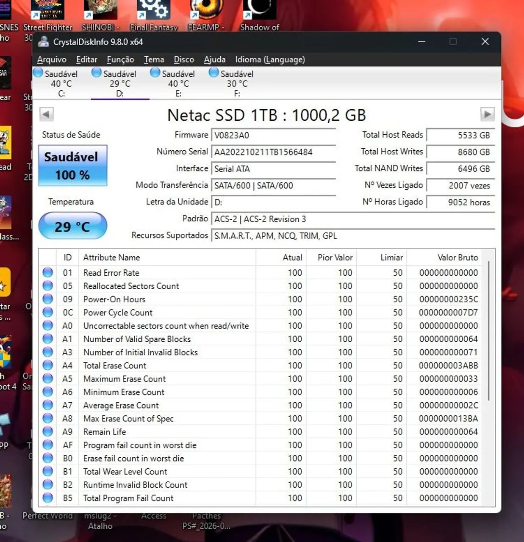Go to previous disk with left arrow

[47, 114]
